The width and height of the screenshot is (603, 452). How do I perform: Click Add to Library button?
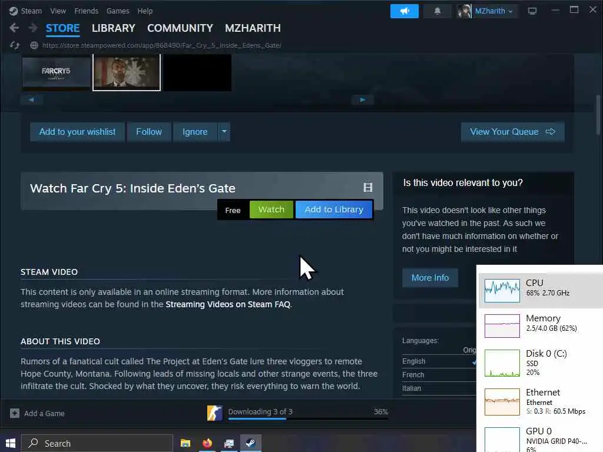click(x=334, y=210)
